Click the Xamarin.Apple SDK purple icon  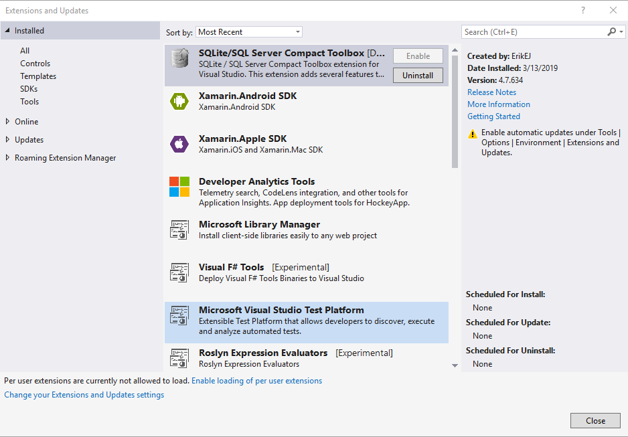(179, 144)
